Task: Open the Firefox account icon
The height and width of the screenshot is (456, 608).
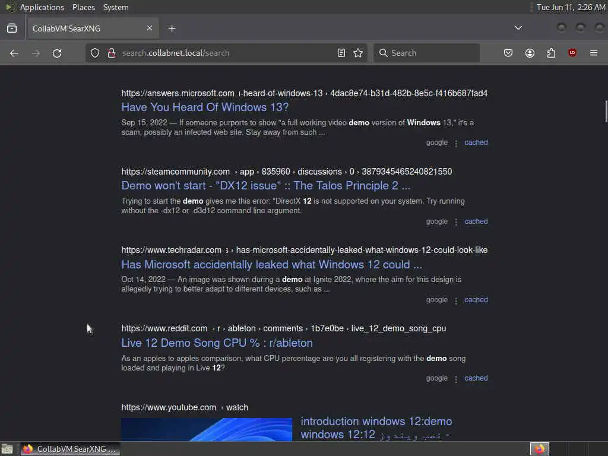Action: (x=530, y=53)
